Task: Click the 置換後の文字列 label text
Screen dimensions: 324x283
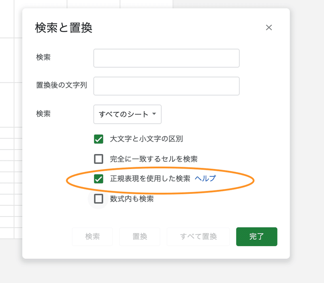Action: (62, 85)
